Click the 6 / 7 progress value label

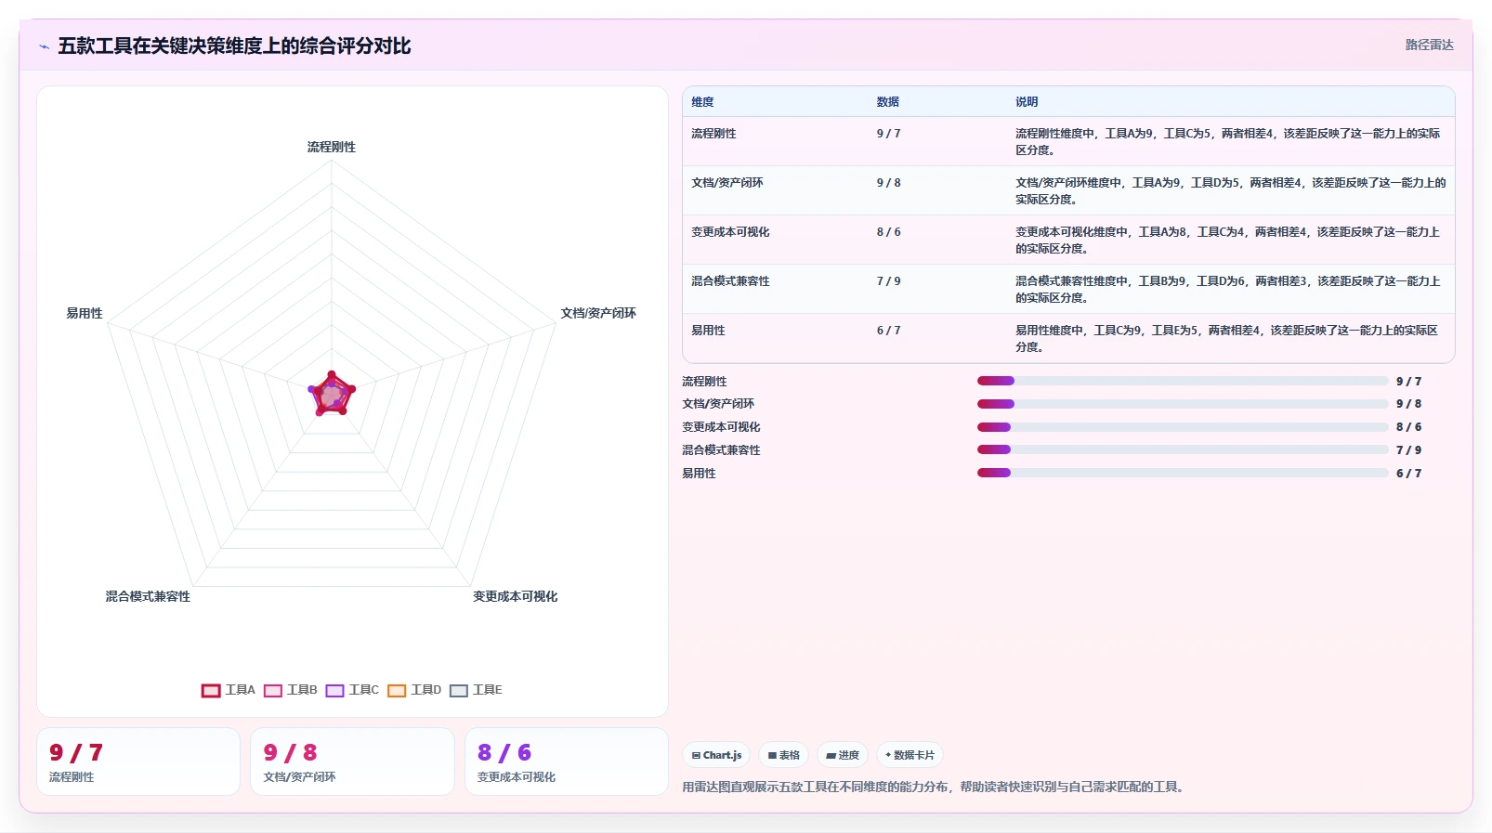pos(1408,473)
